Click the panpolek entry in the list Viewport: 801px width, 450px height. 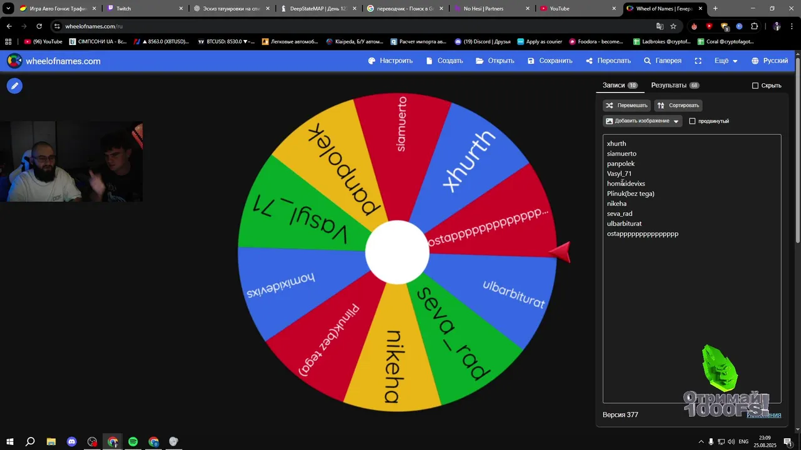click(x=621, y=164)
